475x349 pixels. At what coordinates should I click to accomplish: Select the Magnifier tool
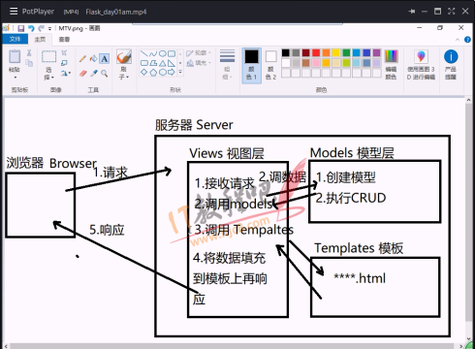tap(105, 74)
